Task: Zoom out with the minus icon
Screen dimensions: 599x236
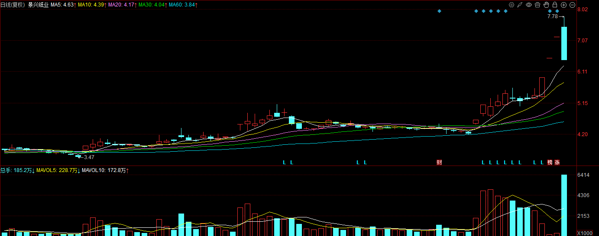Action: pos(572,5)
